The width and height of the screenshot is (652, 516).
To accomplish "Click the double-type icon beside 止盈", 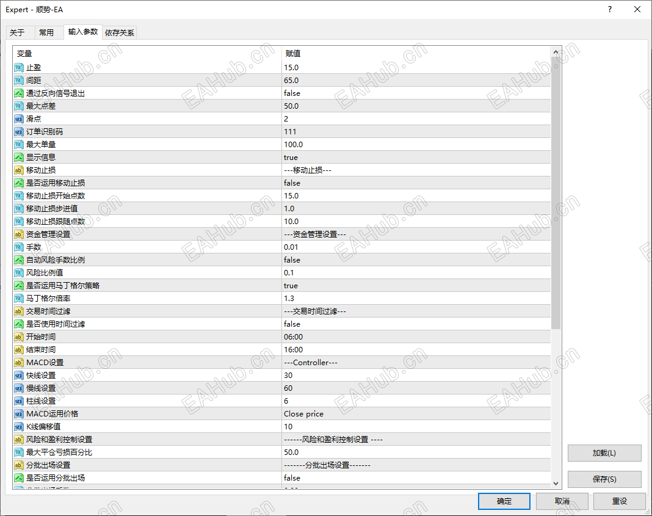I will pos(18,67).
